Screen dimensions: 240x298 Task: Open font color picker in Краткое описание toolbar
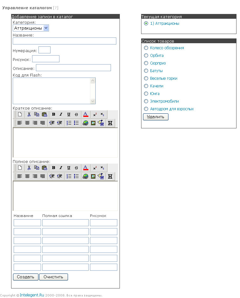[86, 114]
